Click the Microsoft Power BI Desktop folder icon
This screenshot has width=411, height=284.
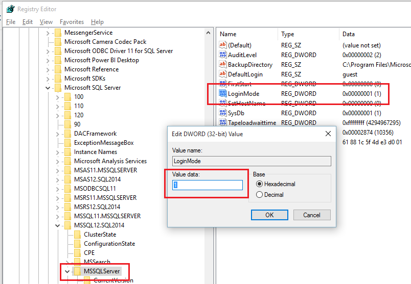(x=58, y=60)
